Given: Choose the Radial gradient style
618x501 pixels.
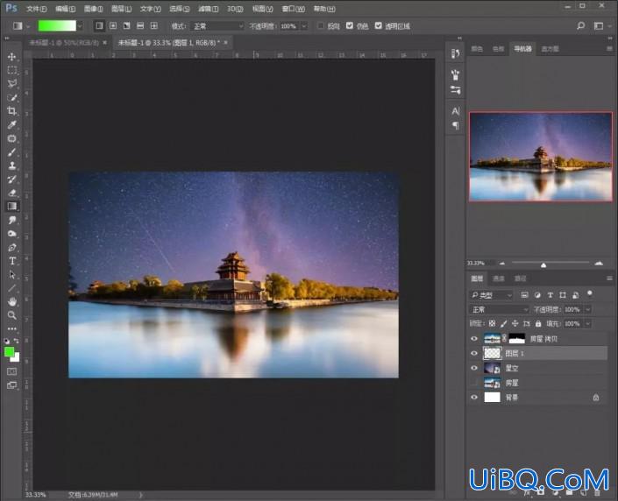Looking at the screenshot, I should coord(113,26).
